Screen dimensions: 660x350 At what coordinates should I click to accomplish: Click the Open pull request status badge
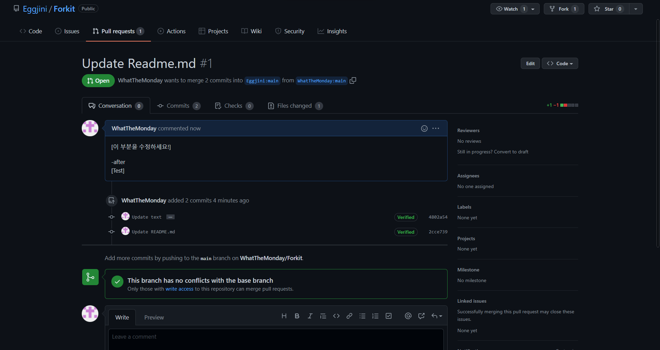(98, 81)
